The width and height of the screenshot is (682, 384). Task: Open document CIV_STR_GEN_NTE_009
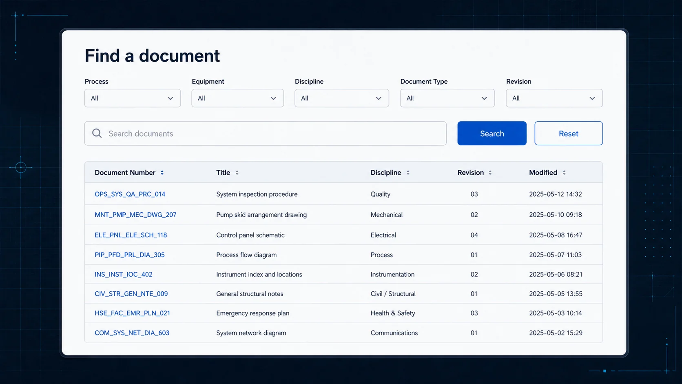131,294
